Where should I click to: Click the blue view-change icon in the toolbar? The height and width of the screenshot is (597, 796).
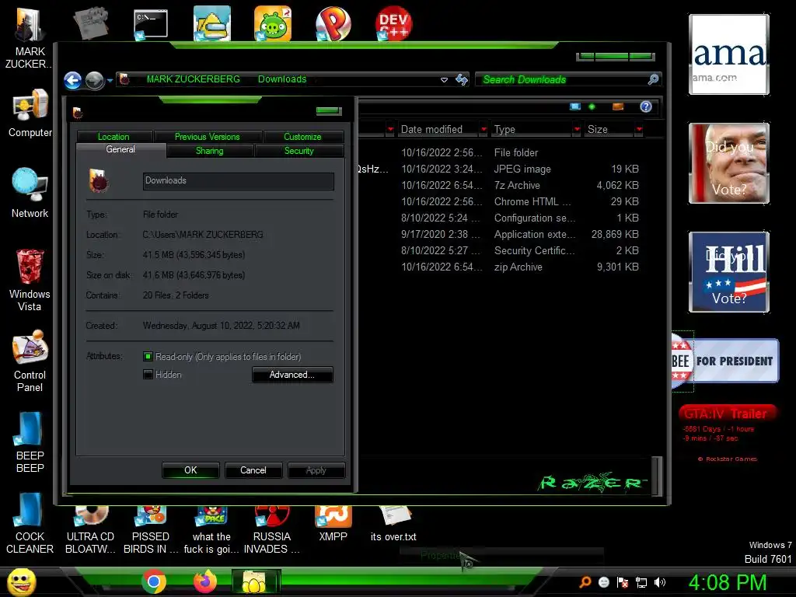575,106
